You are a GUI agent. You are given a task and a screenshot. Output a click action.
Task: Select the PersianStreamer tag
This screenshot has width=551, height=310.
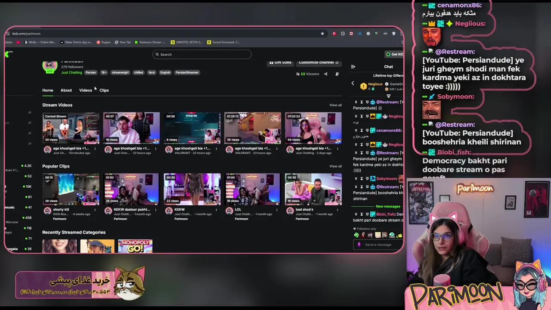[x=187, y=72]
